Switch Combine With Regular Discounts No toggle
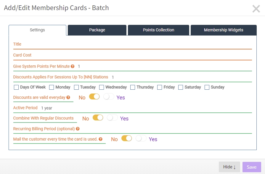 click(98, 117)
